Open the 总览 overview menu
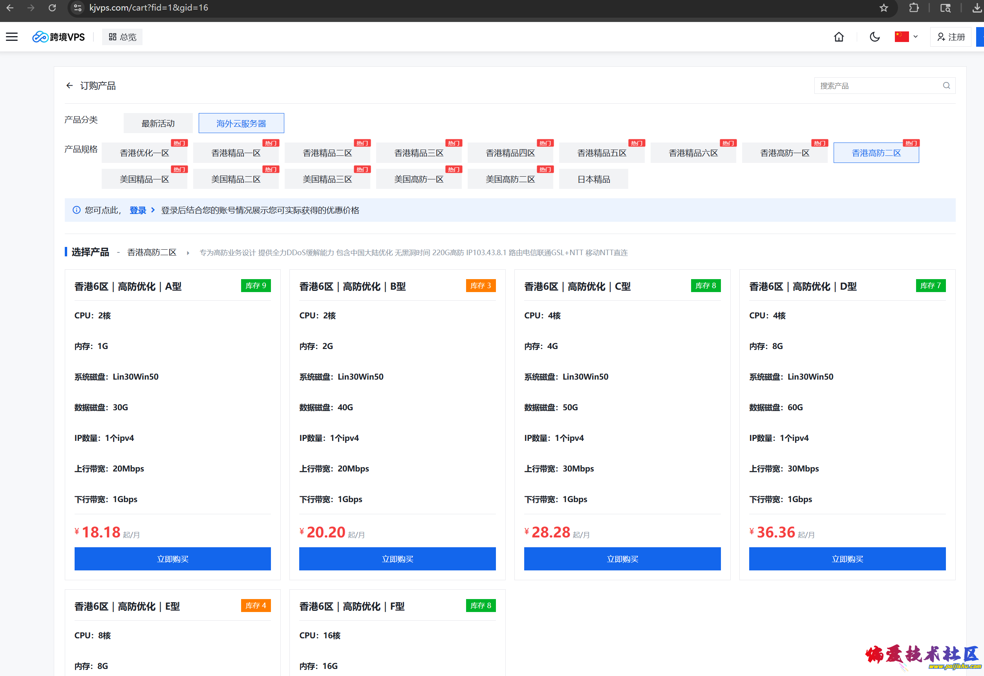 pos(123,37)
